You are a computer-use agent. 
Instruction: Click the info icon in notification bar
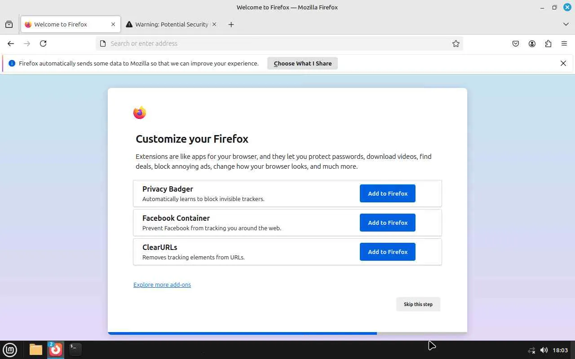[12, 63]
